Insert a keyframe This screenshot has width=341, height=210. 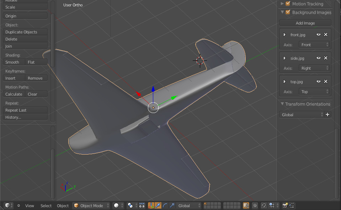[14, 78]
